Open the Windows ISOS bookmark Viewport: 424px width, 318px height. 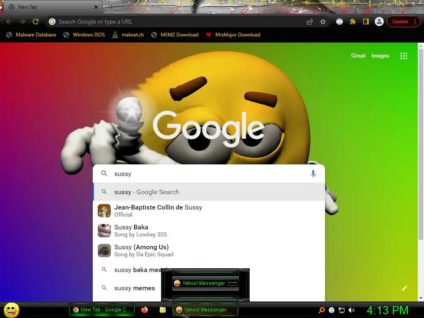[84, 35]
